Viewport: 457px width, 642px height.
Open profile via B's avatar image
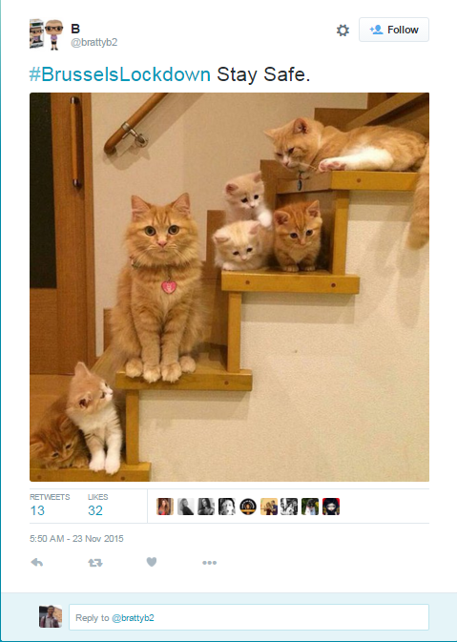[47, 34]
